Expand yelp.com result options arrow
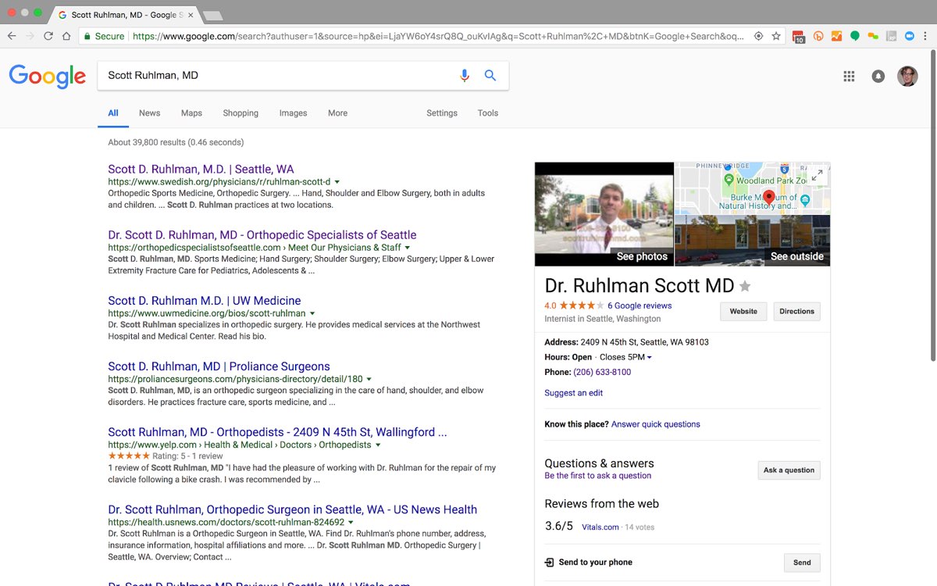The height and width of the screenshot is (586, 937). pyautogui.click(x=378, y=445)
